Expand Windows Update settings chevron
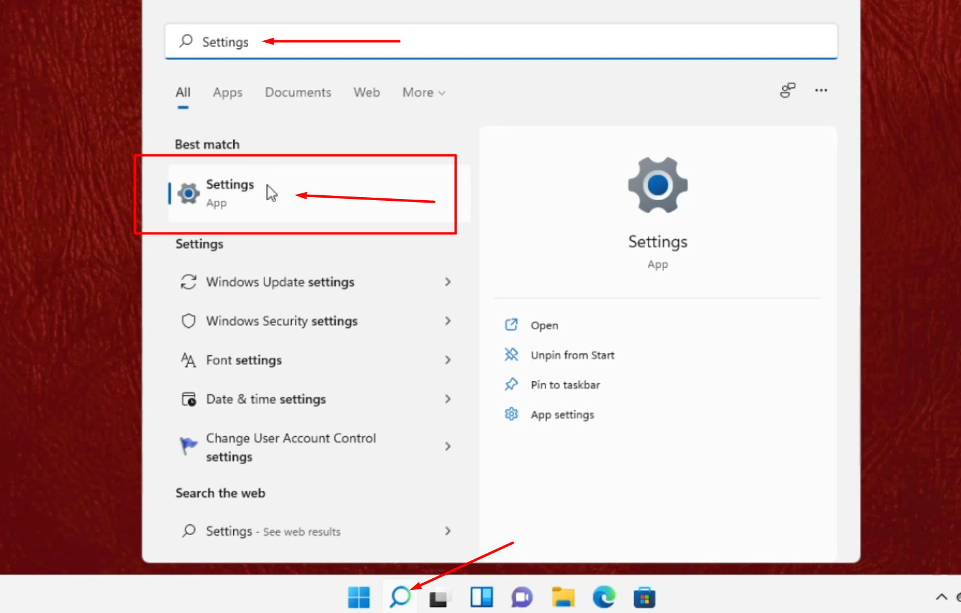 pos(448,282)
